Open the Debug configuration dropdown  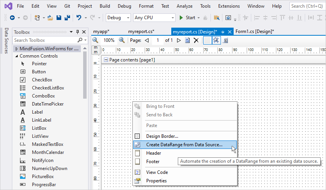119,18
